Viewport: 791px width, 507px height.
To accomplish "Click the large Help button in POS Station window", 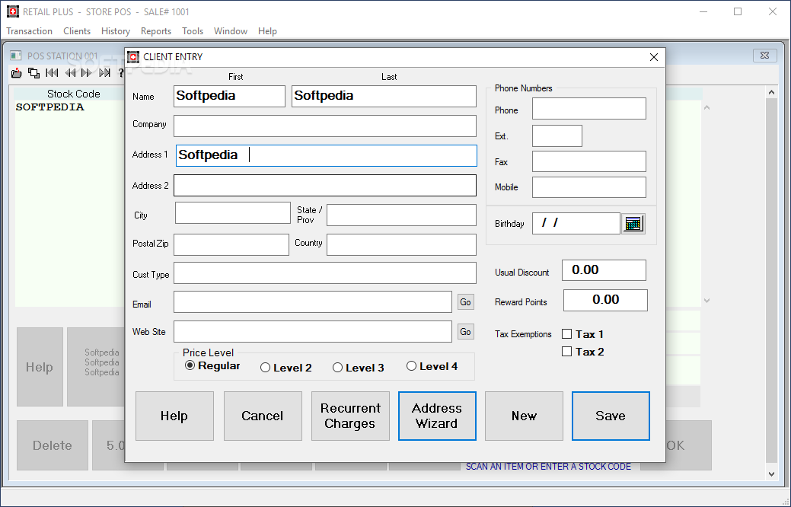I will point(40,367).
